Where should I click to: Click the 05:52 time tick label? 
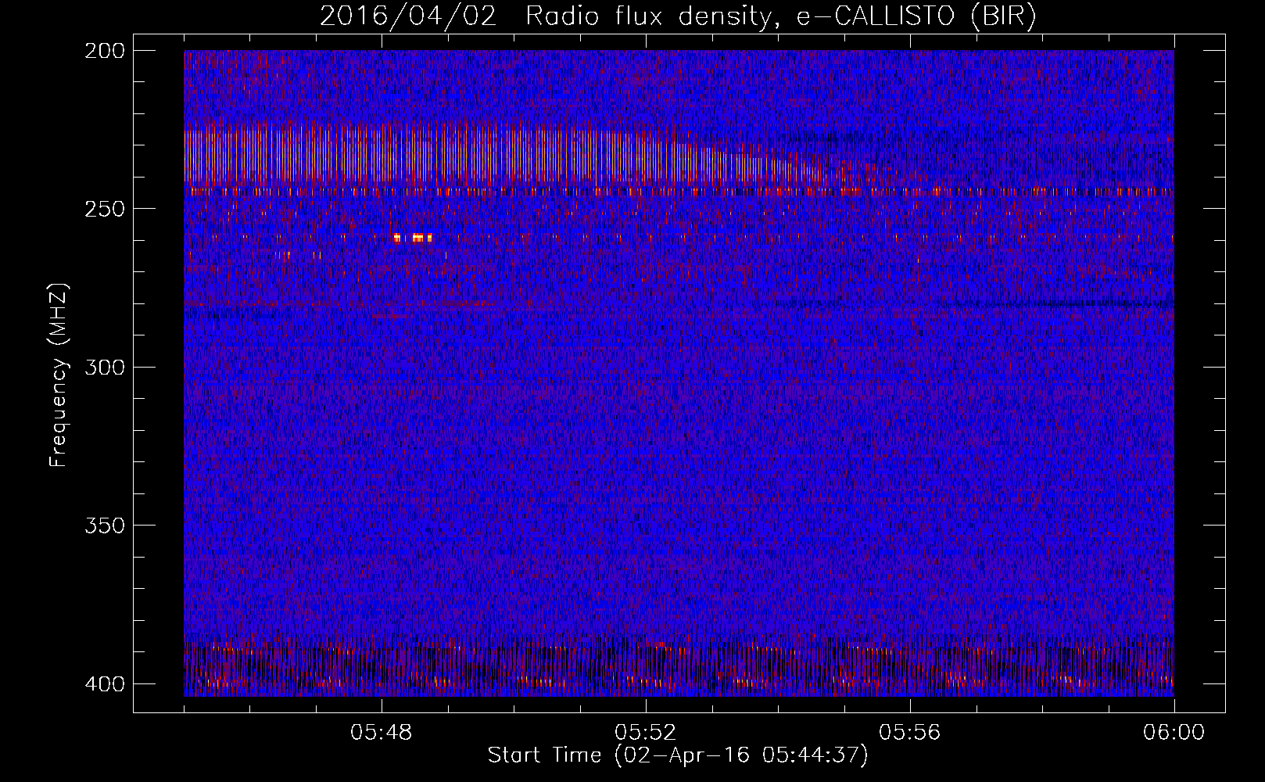pyautogui.click(x=646, y=733)
